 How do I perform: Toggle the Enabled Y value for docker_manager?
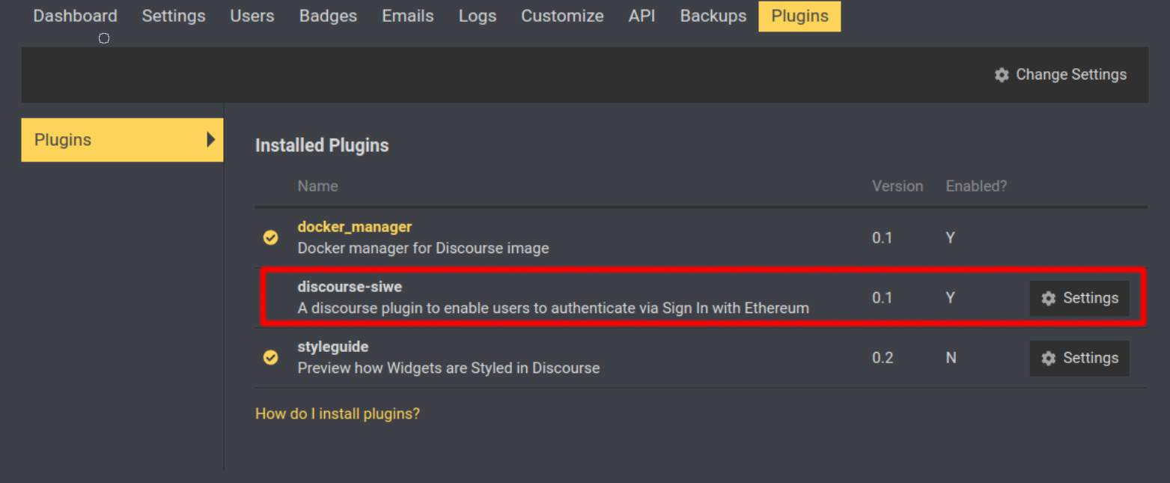(x=950, y=237)
